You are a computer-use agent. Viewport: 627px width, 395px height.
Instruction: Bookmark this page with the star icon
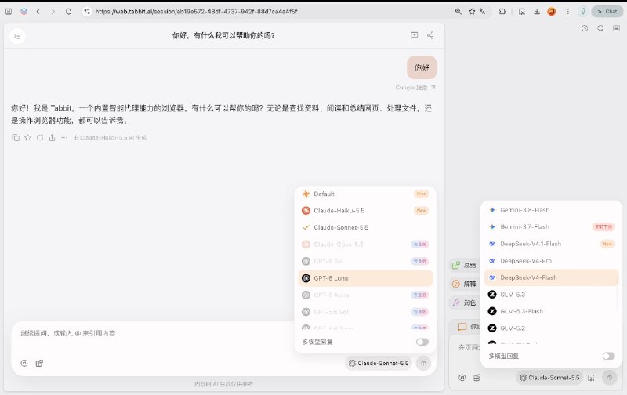(472, 12)
